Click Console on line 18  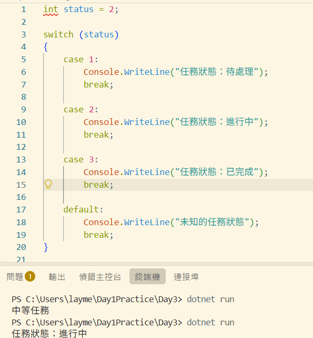(102, 222)
